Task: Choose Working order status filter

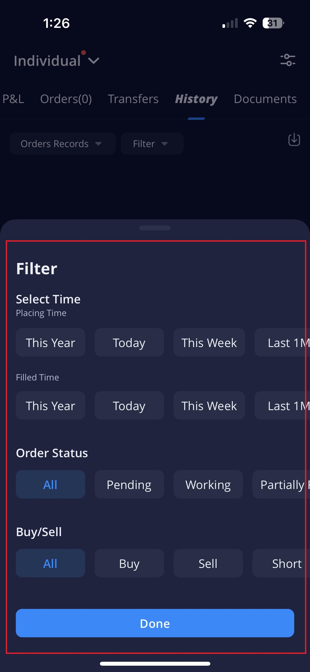Action: click(208, 485)
